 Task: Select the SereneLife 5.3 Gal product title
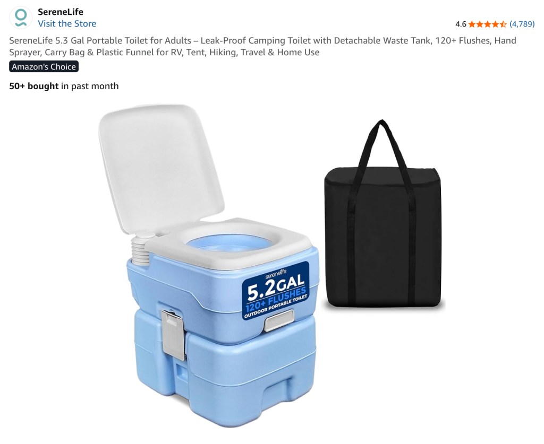tap(262, 46)
